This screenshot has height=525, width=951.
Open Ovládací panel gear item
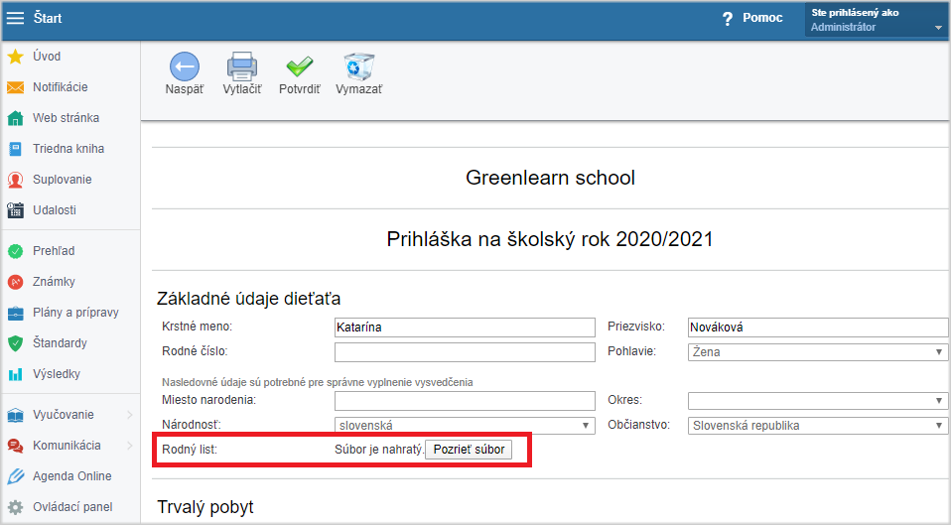70,507
